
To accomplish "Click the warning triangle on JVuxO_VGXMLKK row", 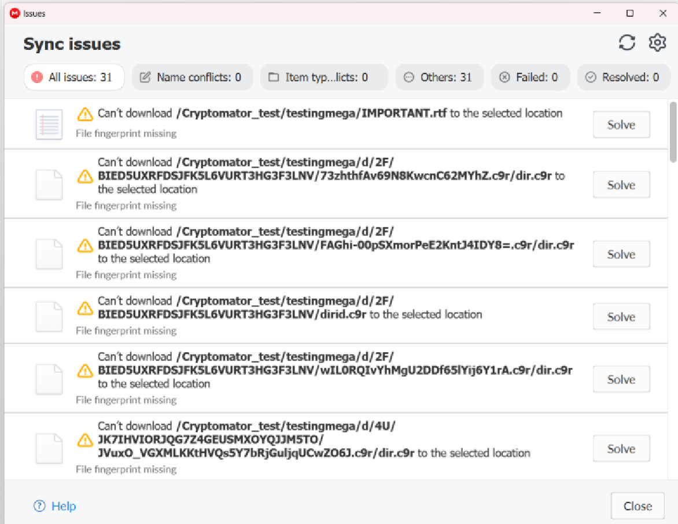I will 85,440.
